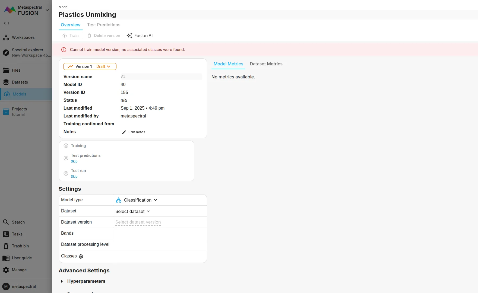Click the Fusion AI sparkle icon

129,36
